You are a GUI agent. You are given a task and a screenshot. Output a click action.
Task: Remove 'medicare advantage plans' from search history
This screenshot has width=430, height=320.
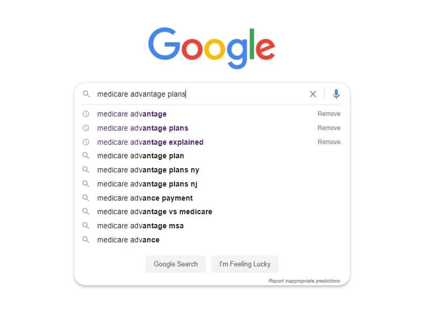coord(328,128)
